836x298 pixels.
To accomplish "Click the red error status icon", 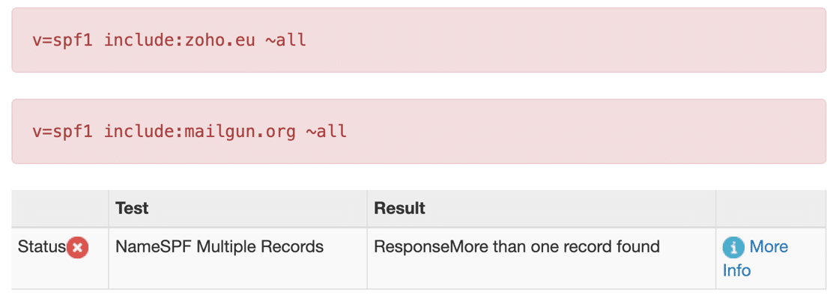I will pos(78,247).
